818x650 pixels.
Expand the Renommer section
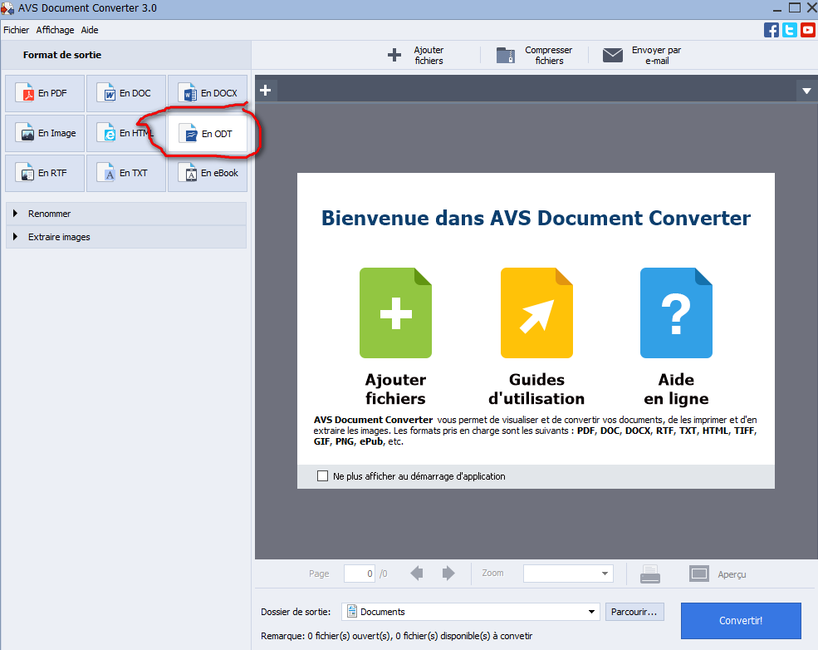click(x=126, y=214)
